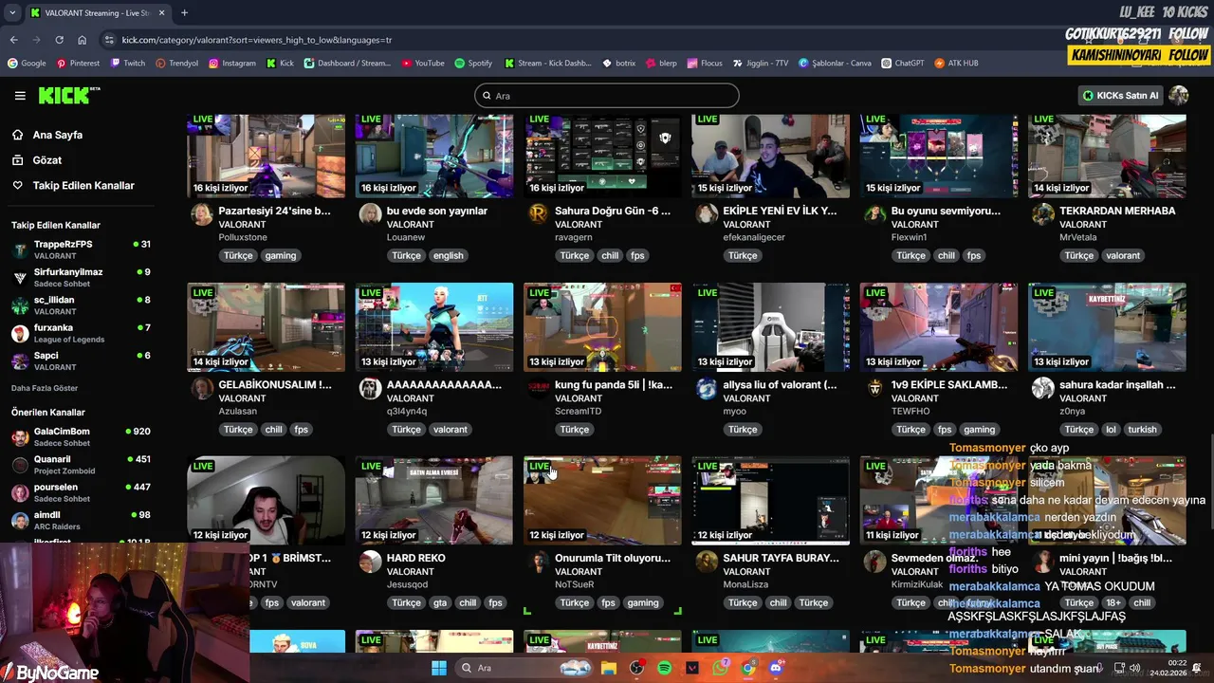This screenshot has height=683, width=1214.
Task: Open the Spotify bookmark
Action: 473,63
